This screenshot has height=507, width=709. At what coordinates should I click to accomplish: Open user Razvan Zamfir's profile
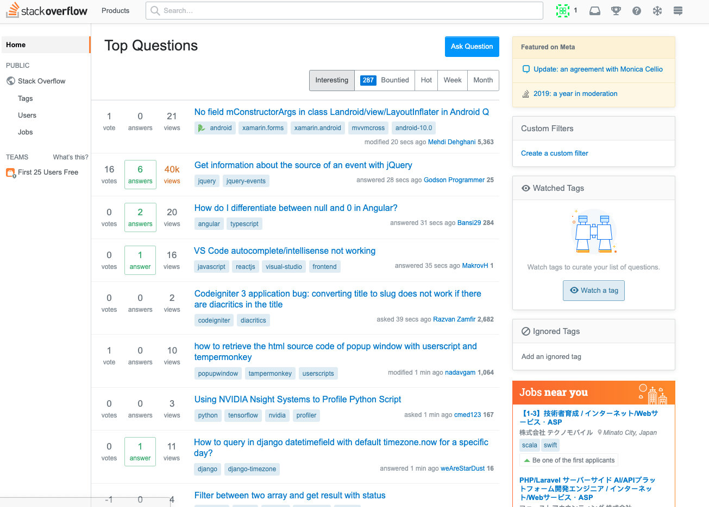(454, 319)
